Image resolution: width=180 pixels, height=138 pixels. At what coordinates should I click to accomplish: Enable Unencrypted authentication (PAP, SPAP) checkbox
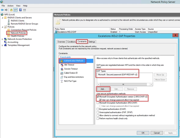coord(98,112)
